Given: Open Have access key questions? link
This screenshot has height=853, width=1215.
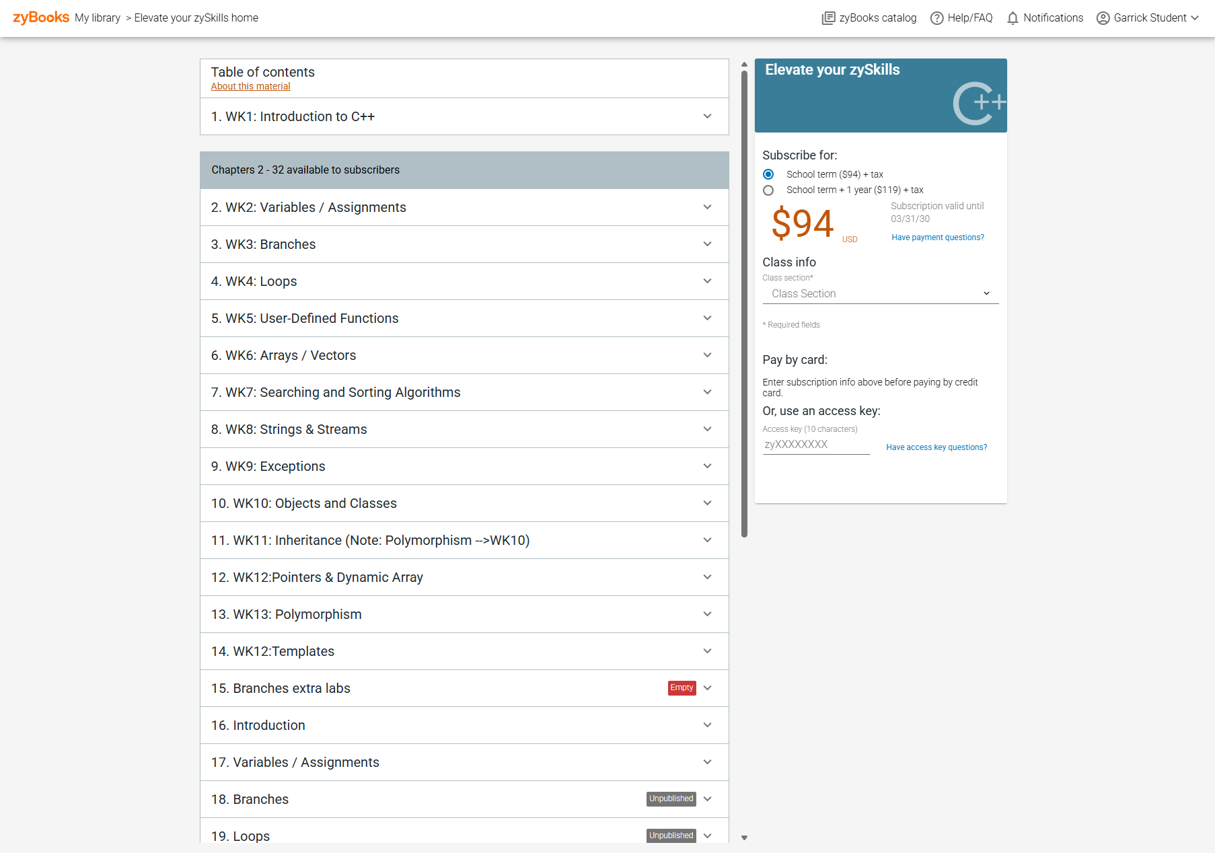Looking at the screenshot, I should 936,447.
